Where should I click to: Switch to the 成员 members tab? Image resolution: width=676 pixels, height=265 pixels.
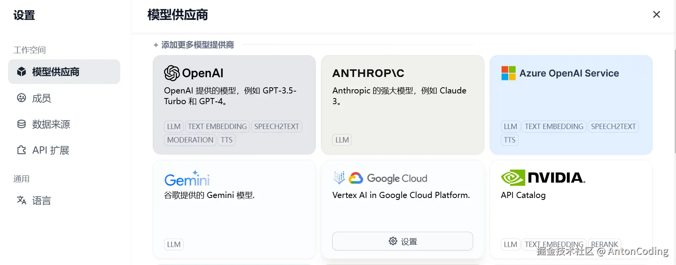coord(41,98)
